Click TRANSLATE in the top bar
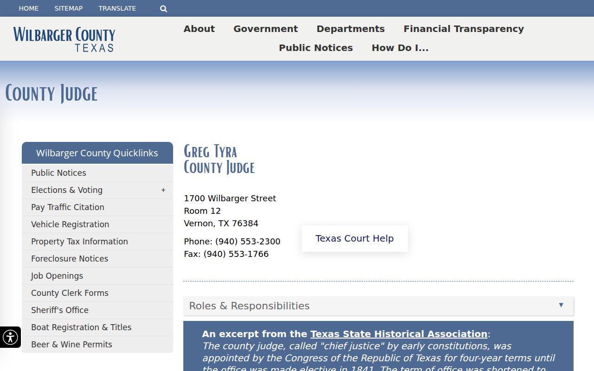594x371 pixels. [117, 8]
